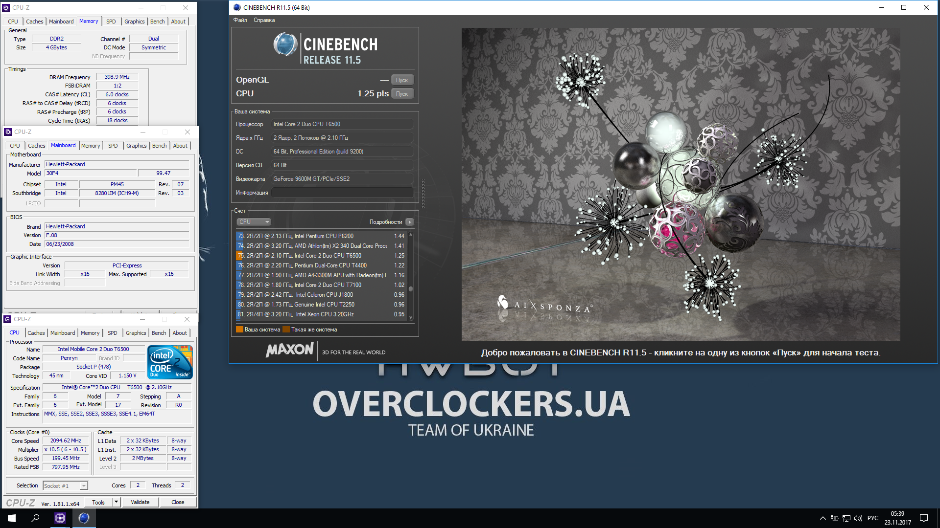Viewport: 940px width, 528px height.
Task: Click the MAXON logo
Action: 289,350
